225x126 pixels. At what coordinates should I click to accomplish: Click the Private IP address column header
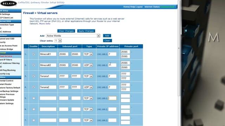pyautogui.click(x=108, y=47)
